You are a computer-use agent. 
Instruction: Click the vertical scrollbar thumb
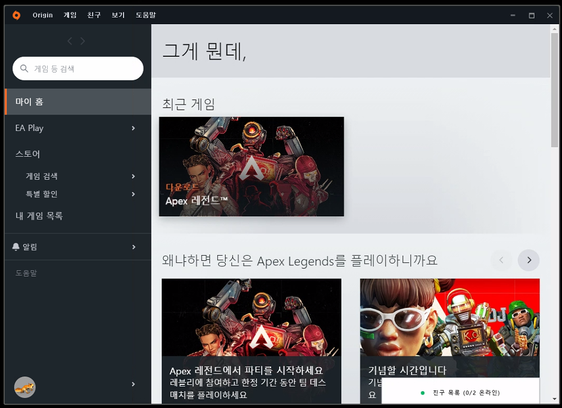click(555, 90)
